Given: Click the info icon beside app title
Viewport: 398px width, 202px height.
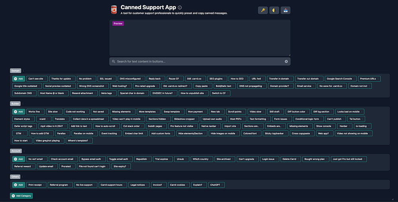Looking at the screenshot, I should (180, 8).
